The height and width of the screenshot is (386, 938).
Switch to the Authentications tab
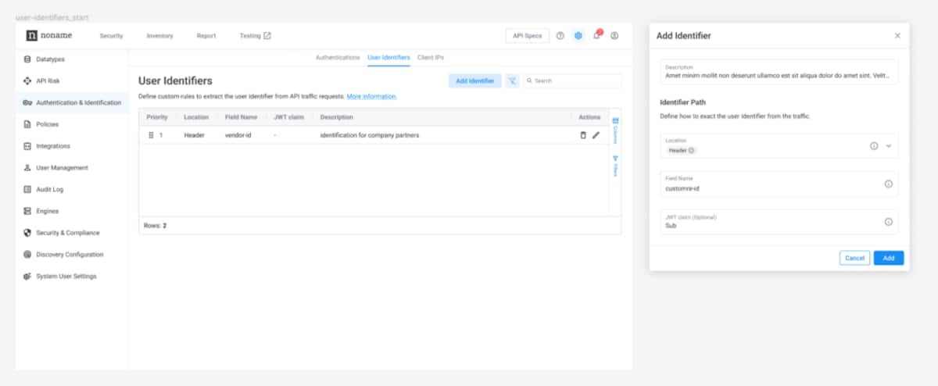pyautogui.click(x=338, y=58)
